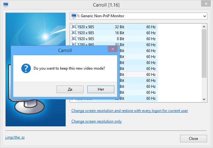Click the scroll down arrow of mode list
This screenshot has width=213, height=148.
204,99
